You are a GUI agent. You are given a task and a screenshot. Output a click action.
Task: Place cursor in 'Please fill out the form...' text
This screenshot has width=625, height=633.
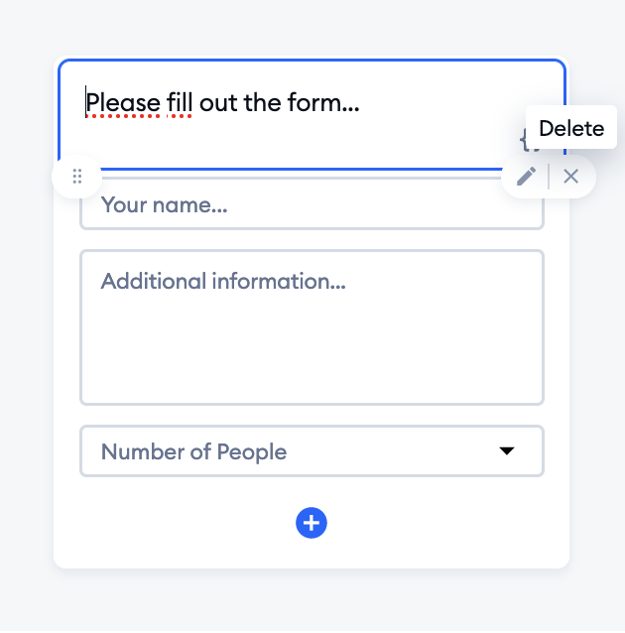[222, 103]
